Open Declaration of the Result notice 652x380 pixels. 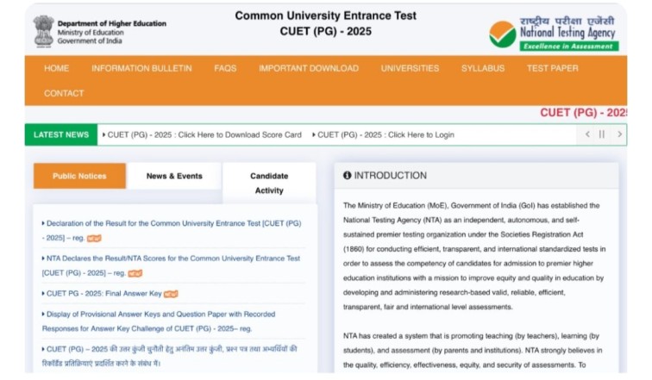[172, 230]
